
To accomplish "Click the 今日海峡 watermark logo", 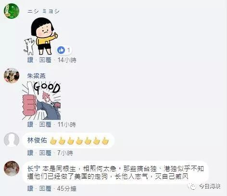I will click(204, 186).
